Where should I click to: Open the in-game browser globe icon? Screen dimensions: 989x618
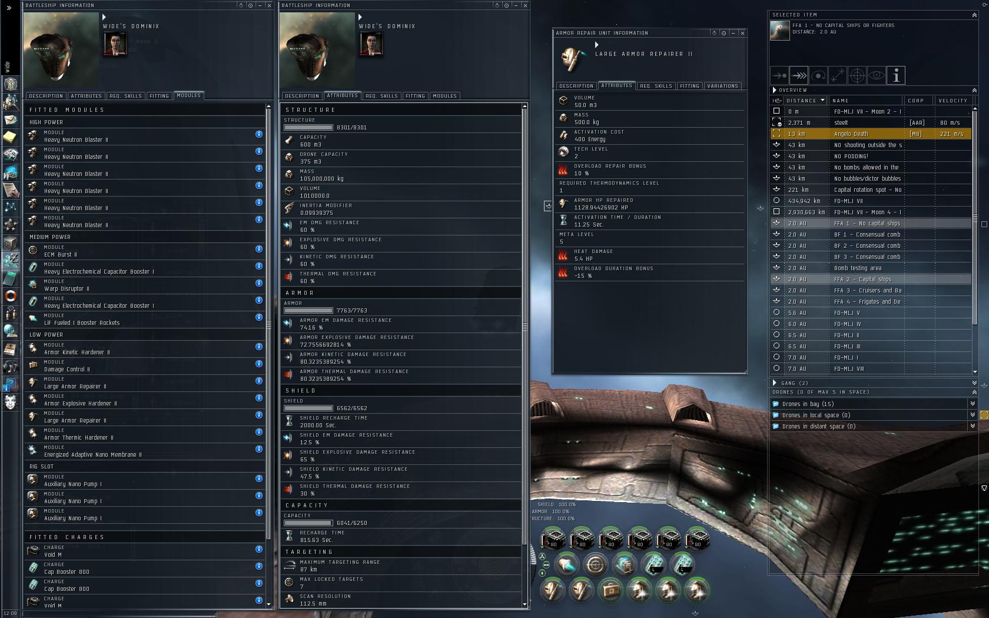coord(10,331)
